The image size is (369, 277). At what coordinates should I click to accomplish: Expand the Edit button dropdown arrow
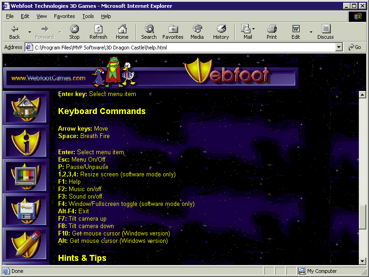click(x=311, y=32)
